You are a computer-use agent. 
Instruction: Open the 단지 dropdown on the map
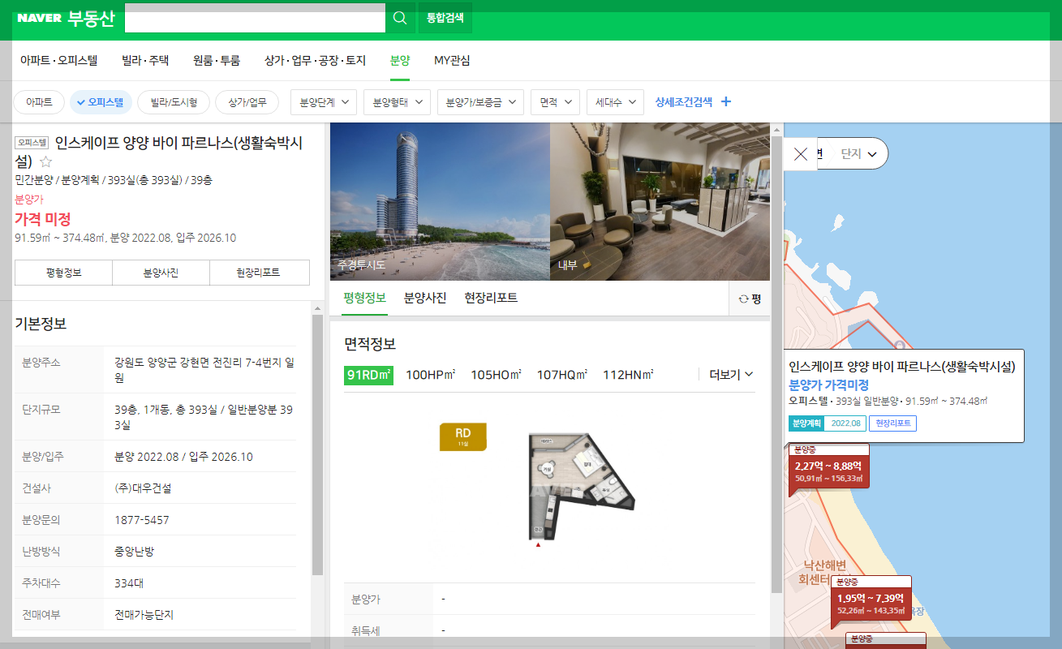(x=858, y=153)
